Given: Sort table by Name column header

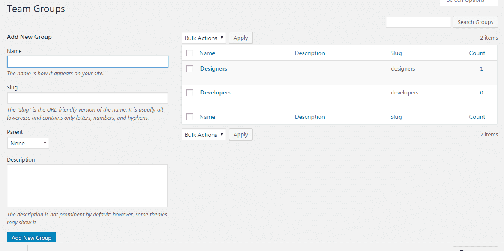Looking at the screenshot, I should pyautogui.click(x=207, y=53).
